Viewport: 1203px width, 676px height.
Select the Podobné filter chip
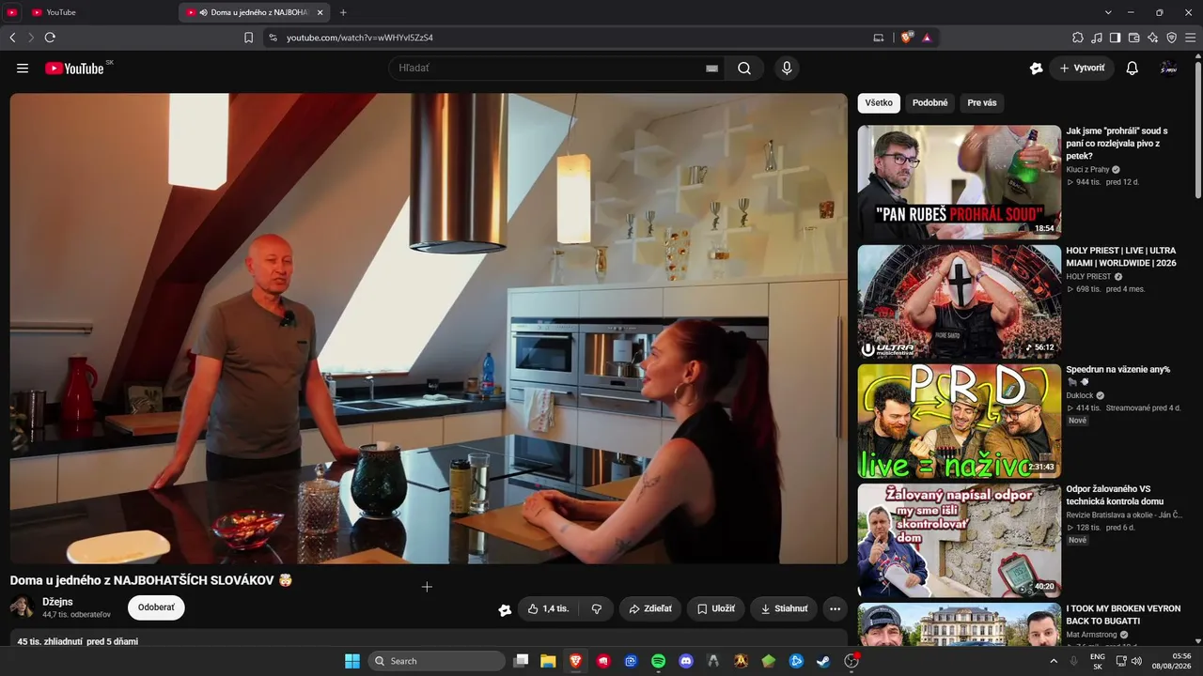tap(930, 102)
